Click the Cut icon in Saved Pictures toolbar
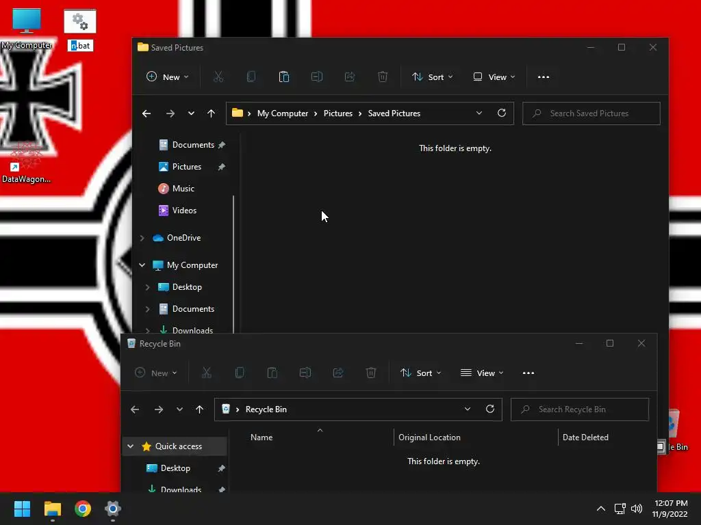This screenshot has width=701, height=525. 218,77
